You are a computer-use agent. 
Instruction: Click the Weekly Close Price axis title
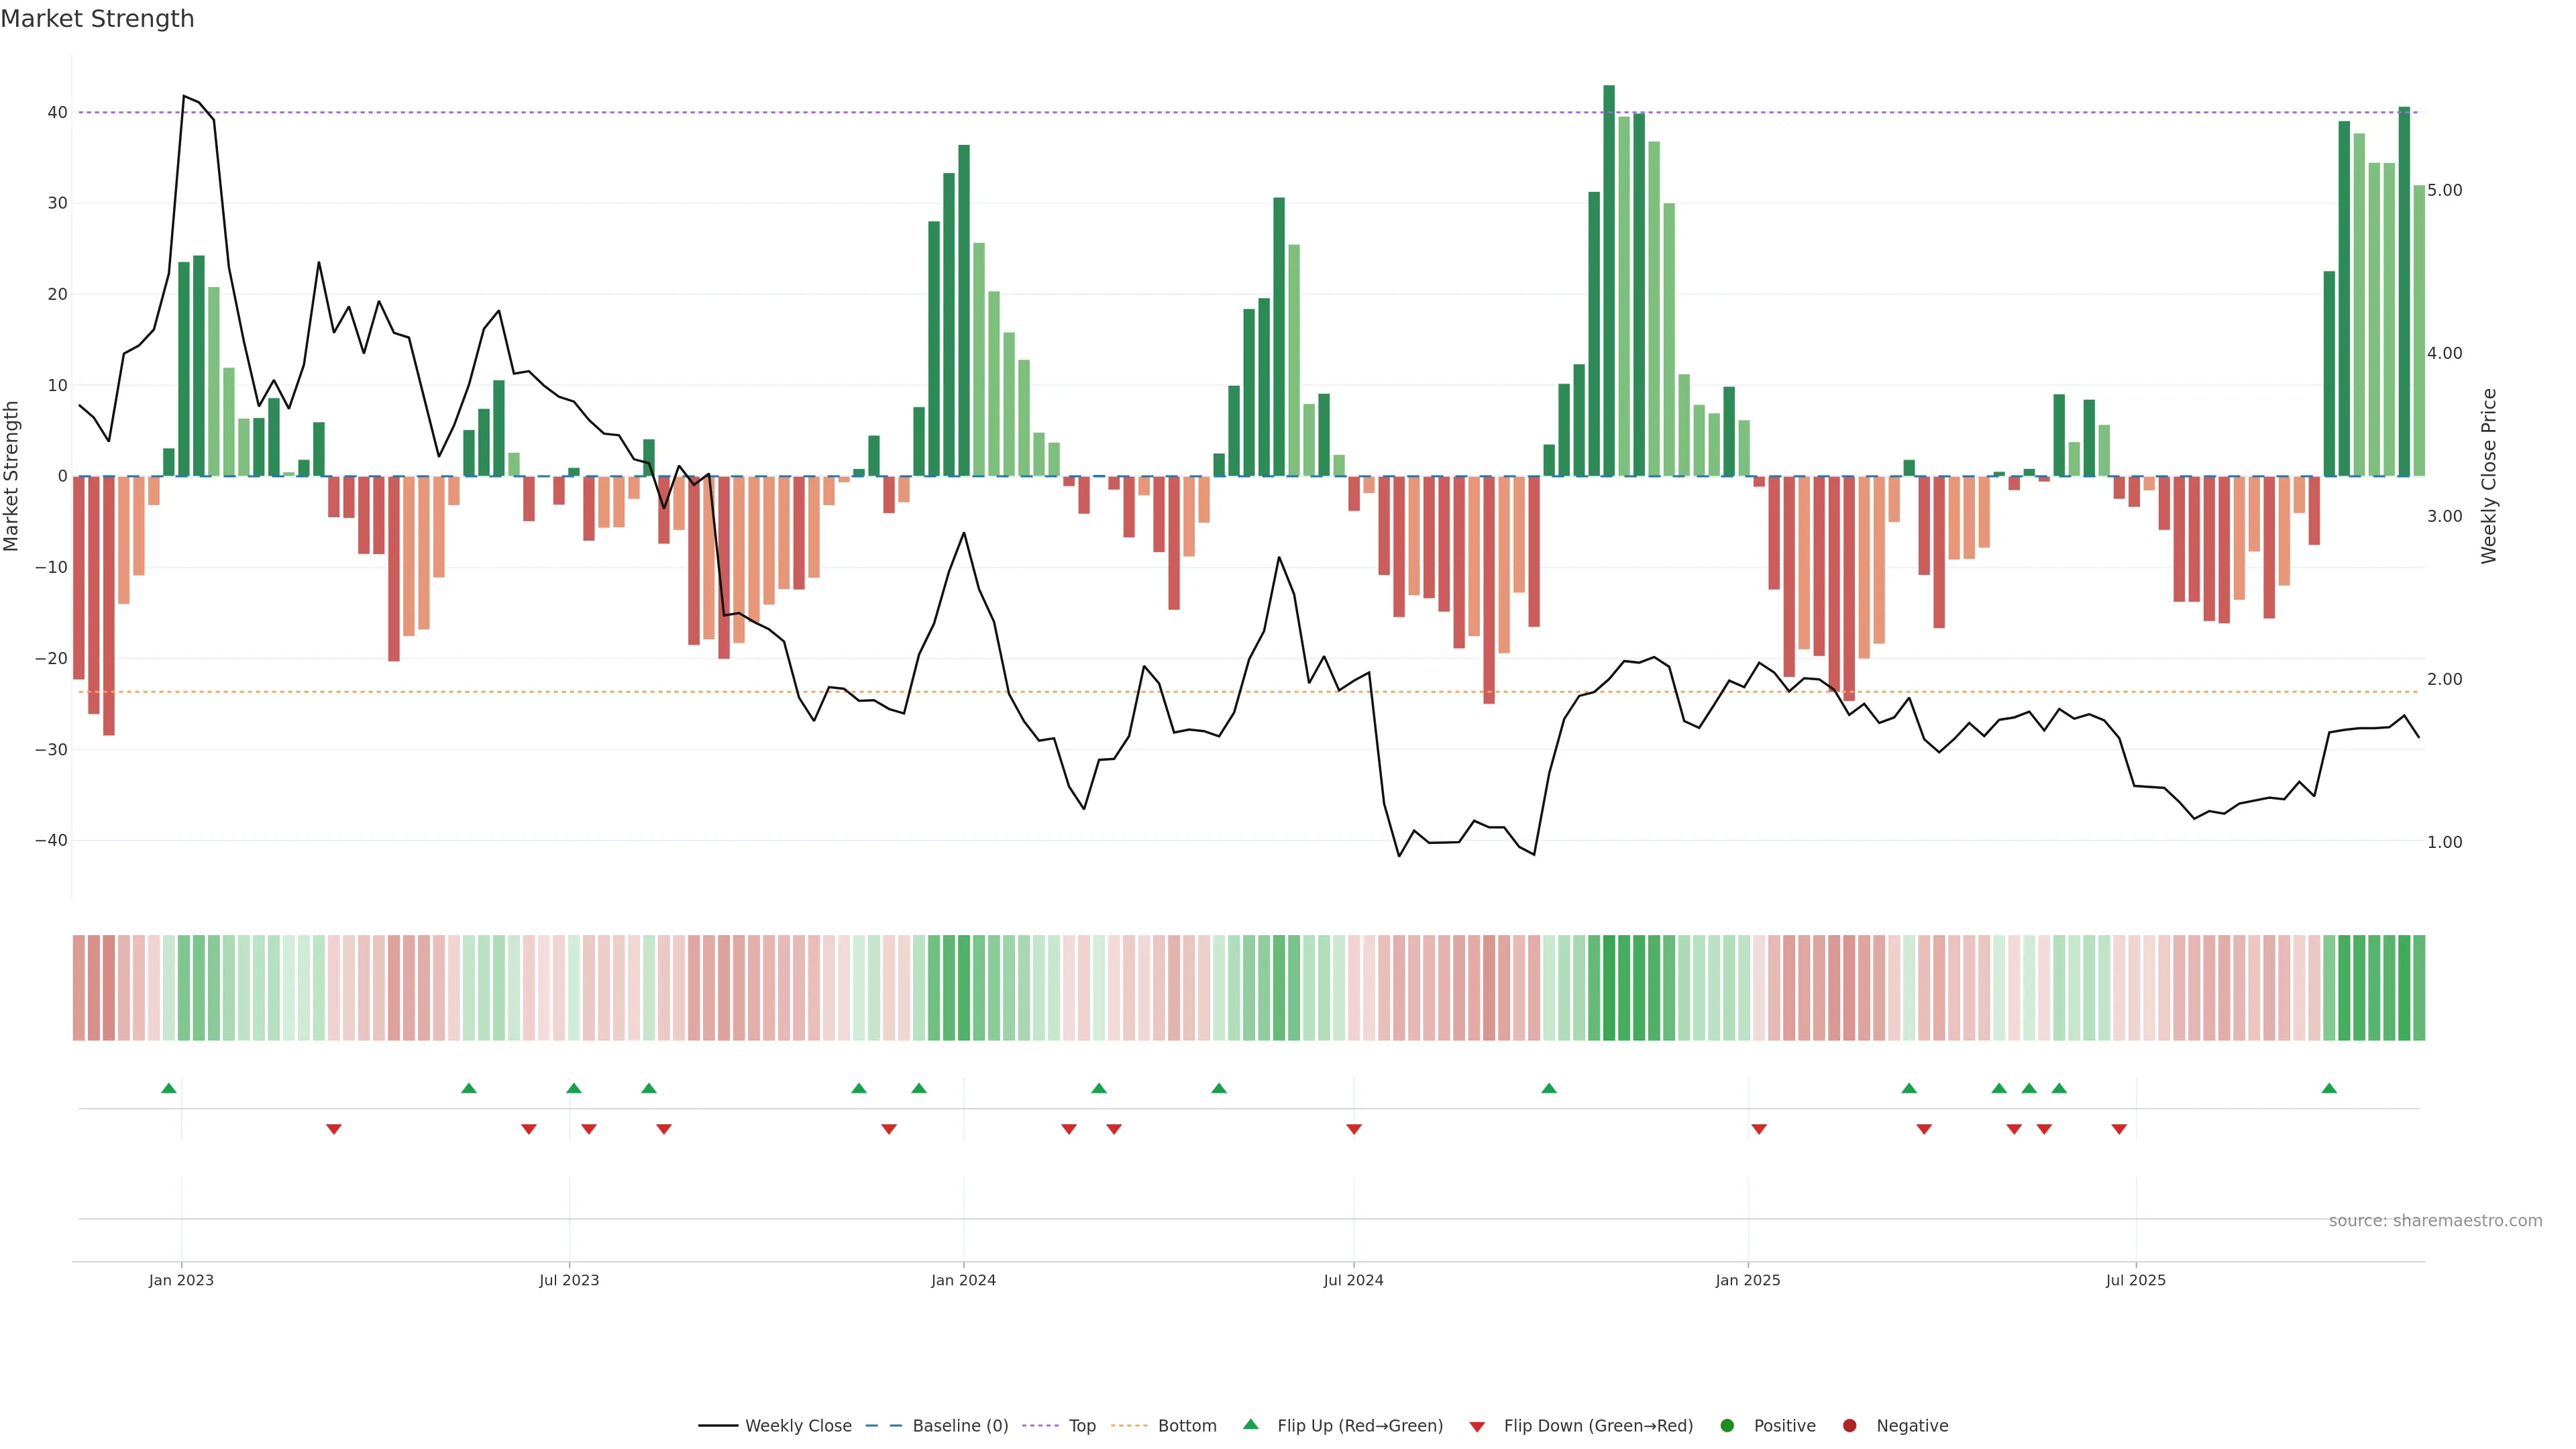[x=2489, y=476]
